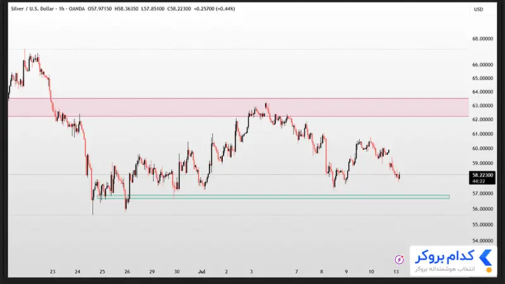Click the latest candle near 58.2
Image resolution: width=505 pixels, height=284 pixels.
400,176
